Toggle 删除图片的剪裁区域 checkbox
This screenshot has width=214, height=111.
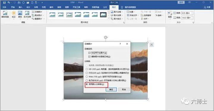point(89,57)
